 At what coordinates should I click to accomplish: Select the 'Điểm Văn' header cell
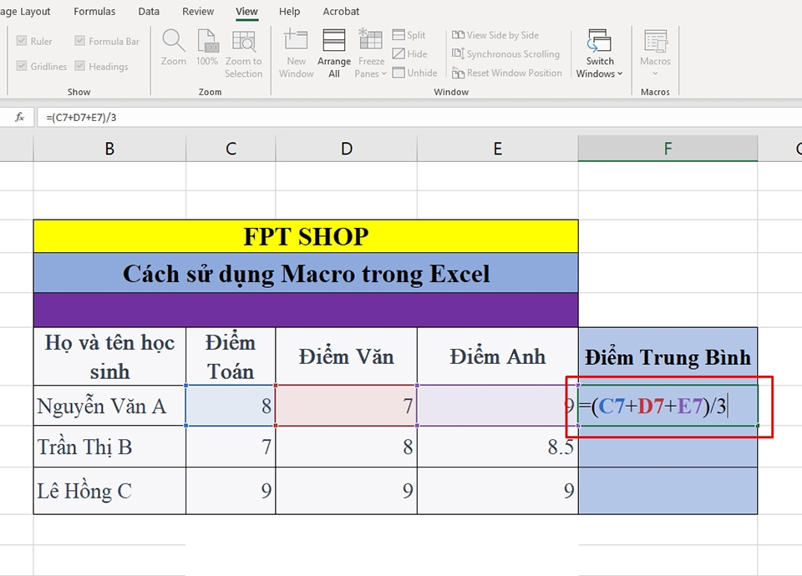pos(346,356)
